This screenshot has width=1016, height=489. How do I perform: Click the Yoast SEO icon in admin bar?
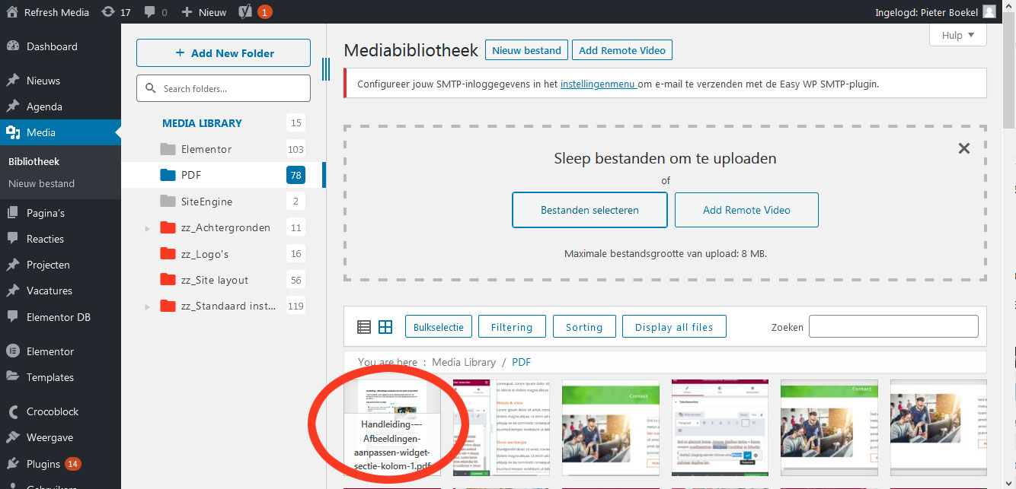(245, 12)
